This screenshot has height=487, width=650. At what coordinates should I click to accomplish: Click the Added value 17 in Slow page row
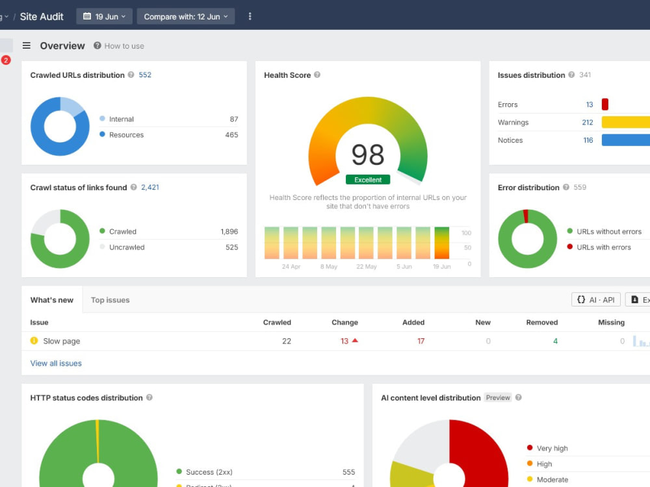pos(421,342)
